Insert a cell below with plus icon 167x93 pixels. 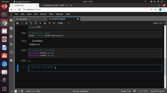tap(22, 23)
